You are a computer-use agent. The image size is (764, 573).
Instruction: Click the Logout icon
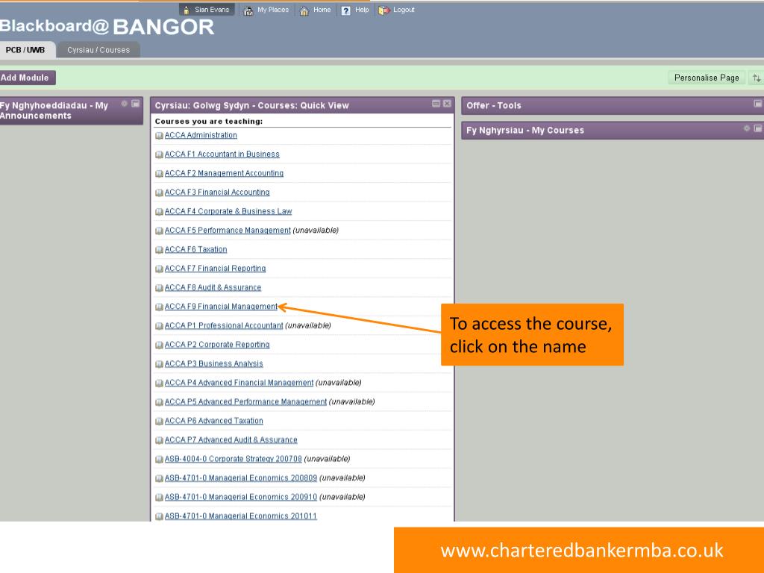384,10
